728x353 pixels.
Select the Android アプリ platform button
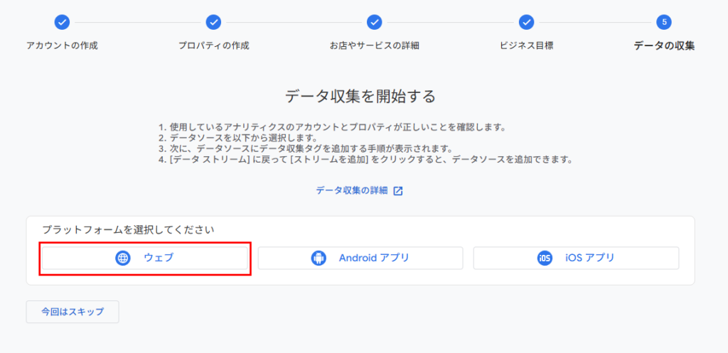point(360,258)
